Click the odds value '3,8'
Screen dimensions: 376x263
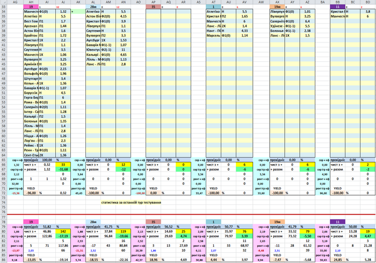pos(367,11)
